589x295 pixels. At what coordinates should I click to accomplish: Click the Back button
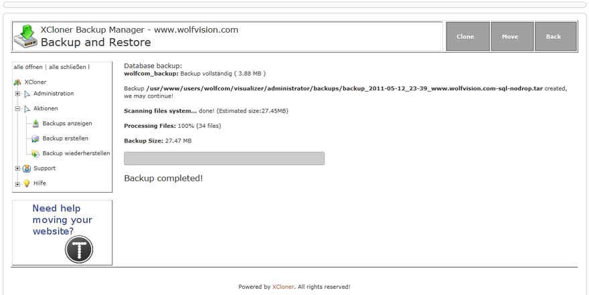556,36
